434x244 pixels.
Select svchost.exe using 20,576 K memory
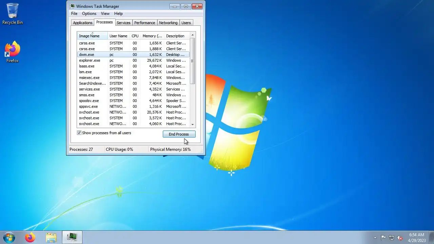(133, 112)
